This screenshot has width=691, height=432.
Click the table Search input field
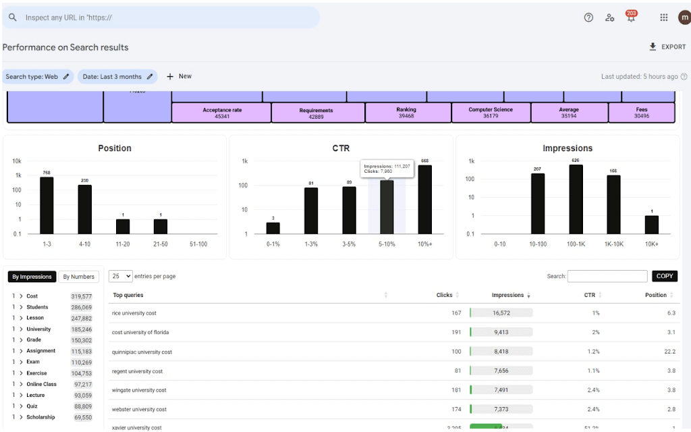607,276
